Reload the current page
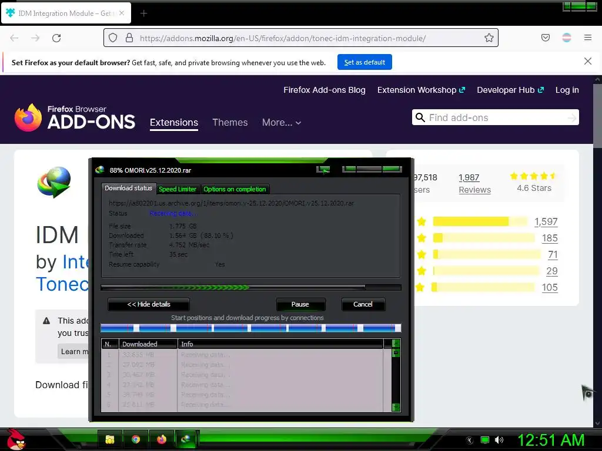Viewport: 602px width, 451px height. point(56,38)
